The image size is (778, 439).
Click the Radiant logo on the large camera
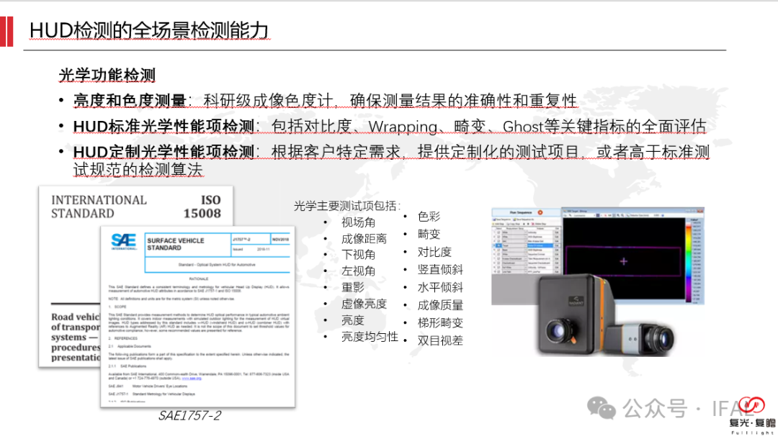point(576,302)
